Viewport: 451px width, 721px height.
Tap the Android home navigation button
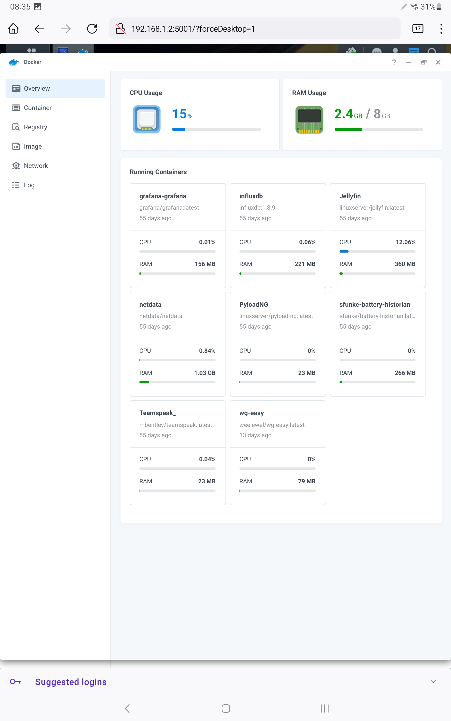click(226, 708)
